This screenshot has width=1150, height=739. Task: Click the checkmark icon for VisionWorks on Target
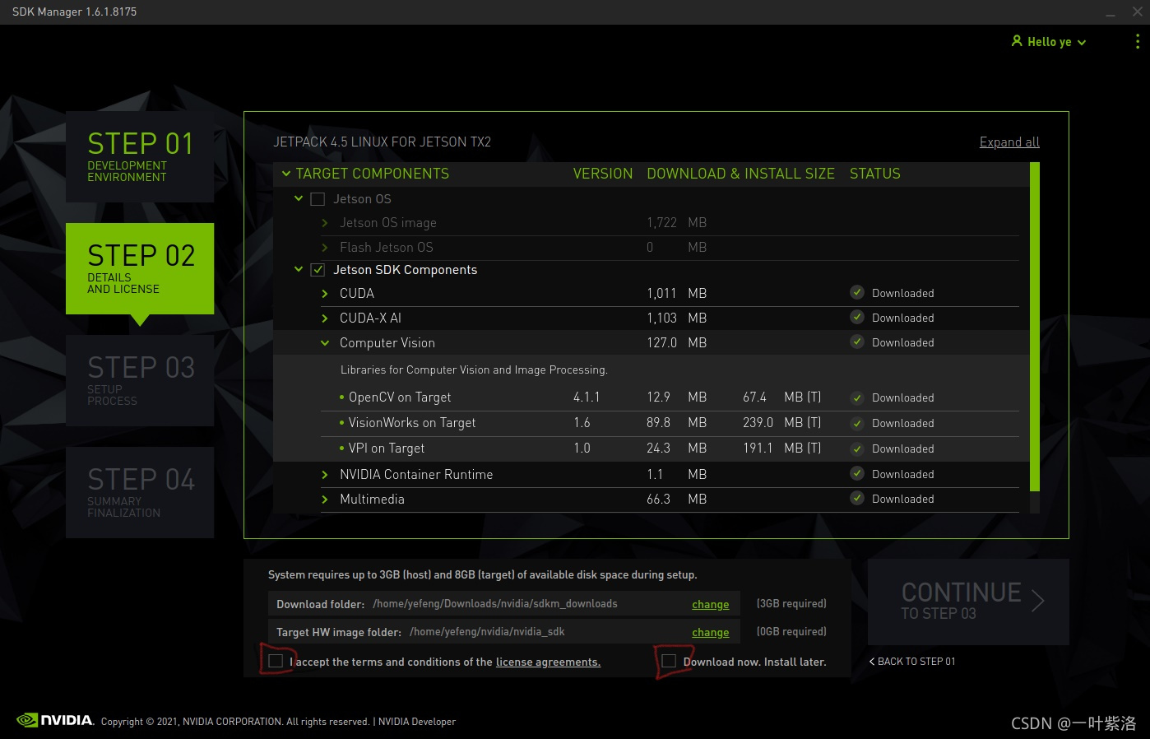tap(857, 423)
